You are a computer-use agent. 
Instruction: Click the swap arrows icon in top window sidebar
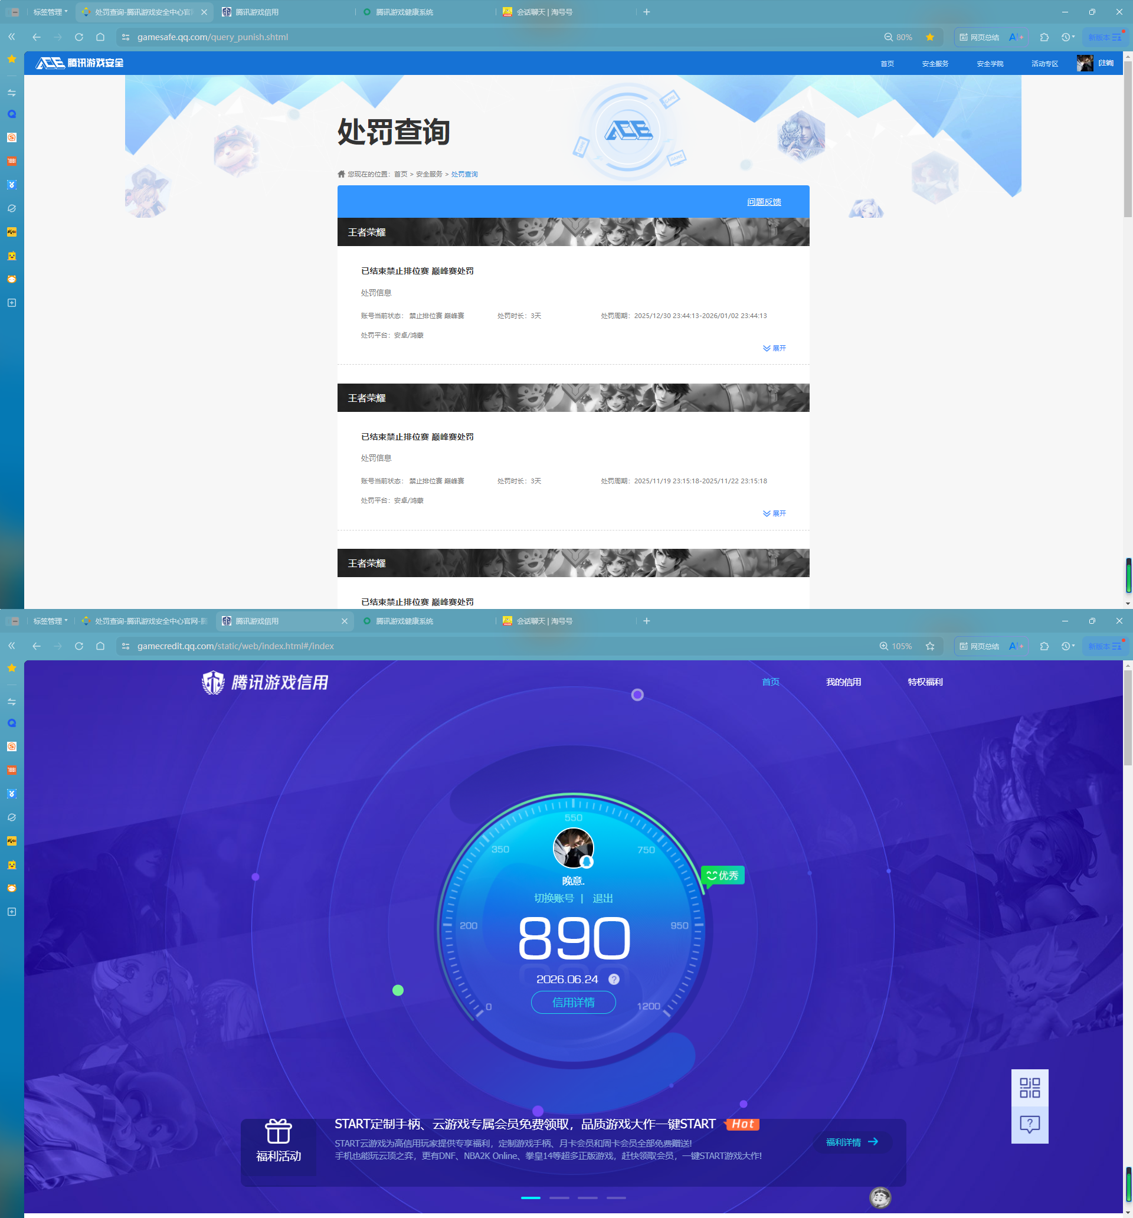coord(12,93)
